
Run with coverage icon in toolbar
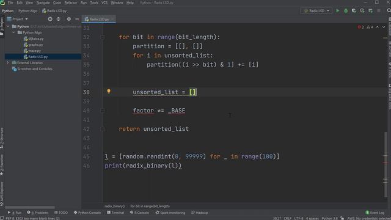354,11
